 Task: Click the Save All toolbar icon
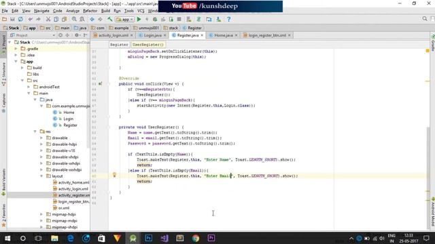[12, 19]
